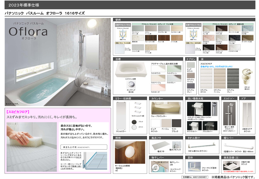
Task: Click the Oflora bathroom main photo
Action: 58,62
